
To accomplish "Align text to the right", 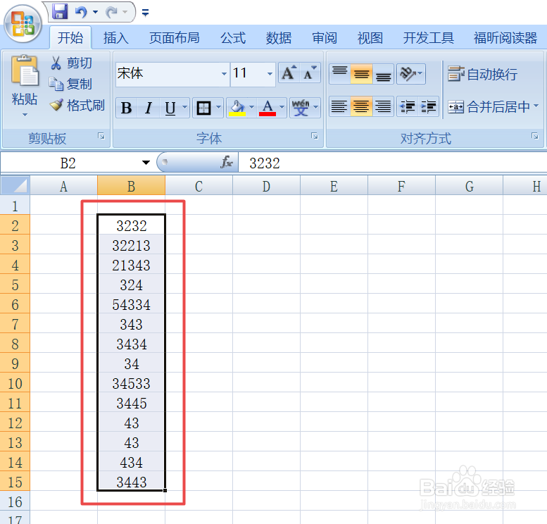I will 383,106.
